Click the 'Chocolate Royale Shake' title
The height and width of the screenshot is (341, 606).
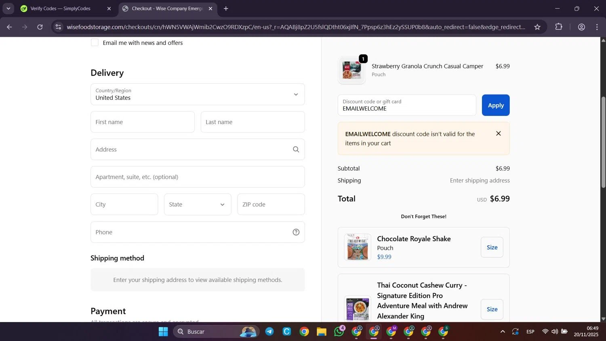(x=414, y=239)
